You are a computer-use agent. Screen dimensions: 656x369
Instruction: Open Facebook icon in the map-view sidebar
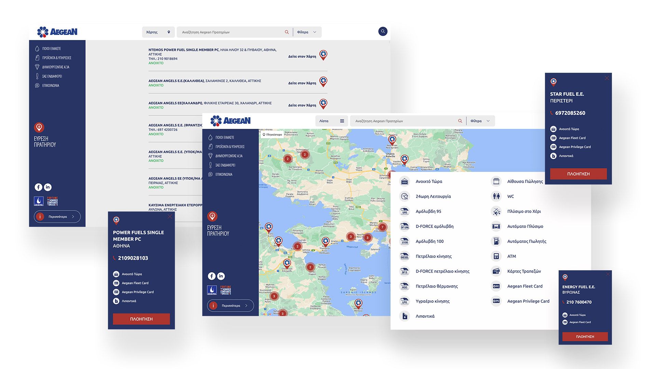point(212,276)
